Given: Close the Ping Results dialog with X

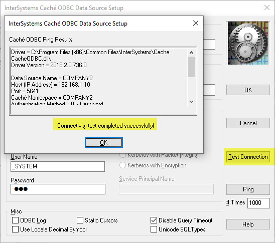Looking at the screenshot, I should click(x=196, y=23).
